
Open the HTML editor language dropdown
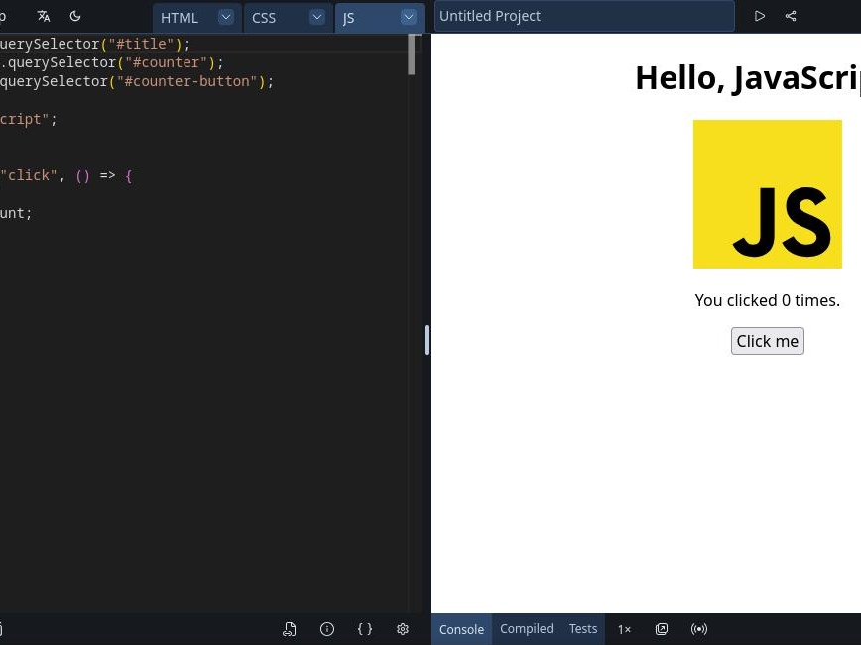(x=226, y=17)
